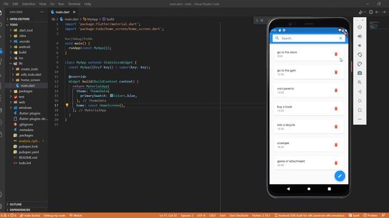Click the Watch status bar item
389x218 pixels.
pos(75,216)
